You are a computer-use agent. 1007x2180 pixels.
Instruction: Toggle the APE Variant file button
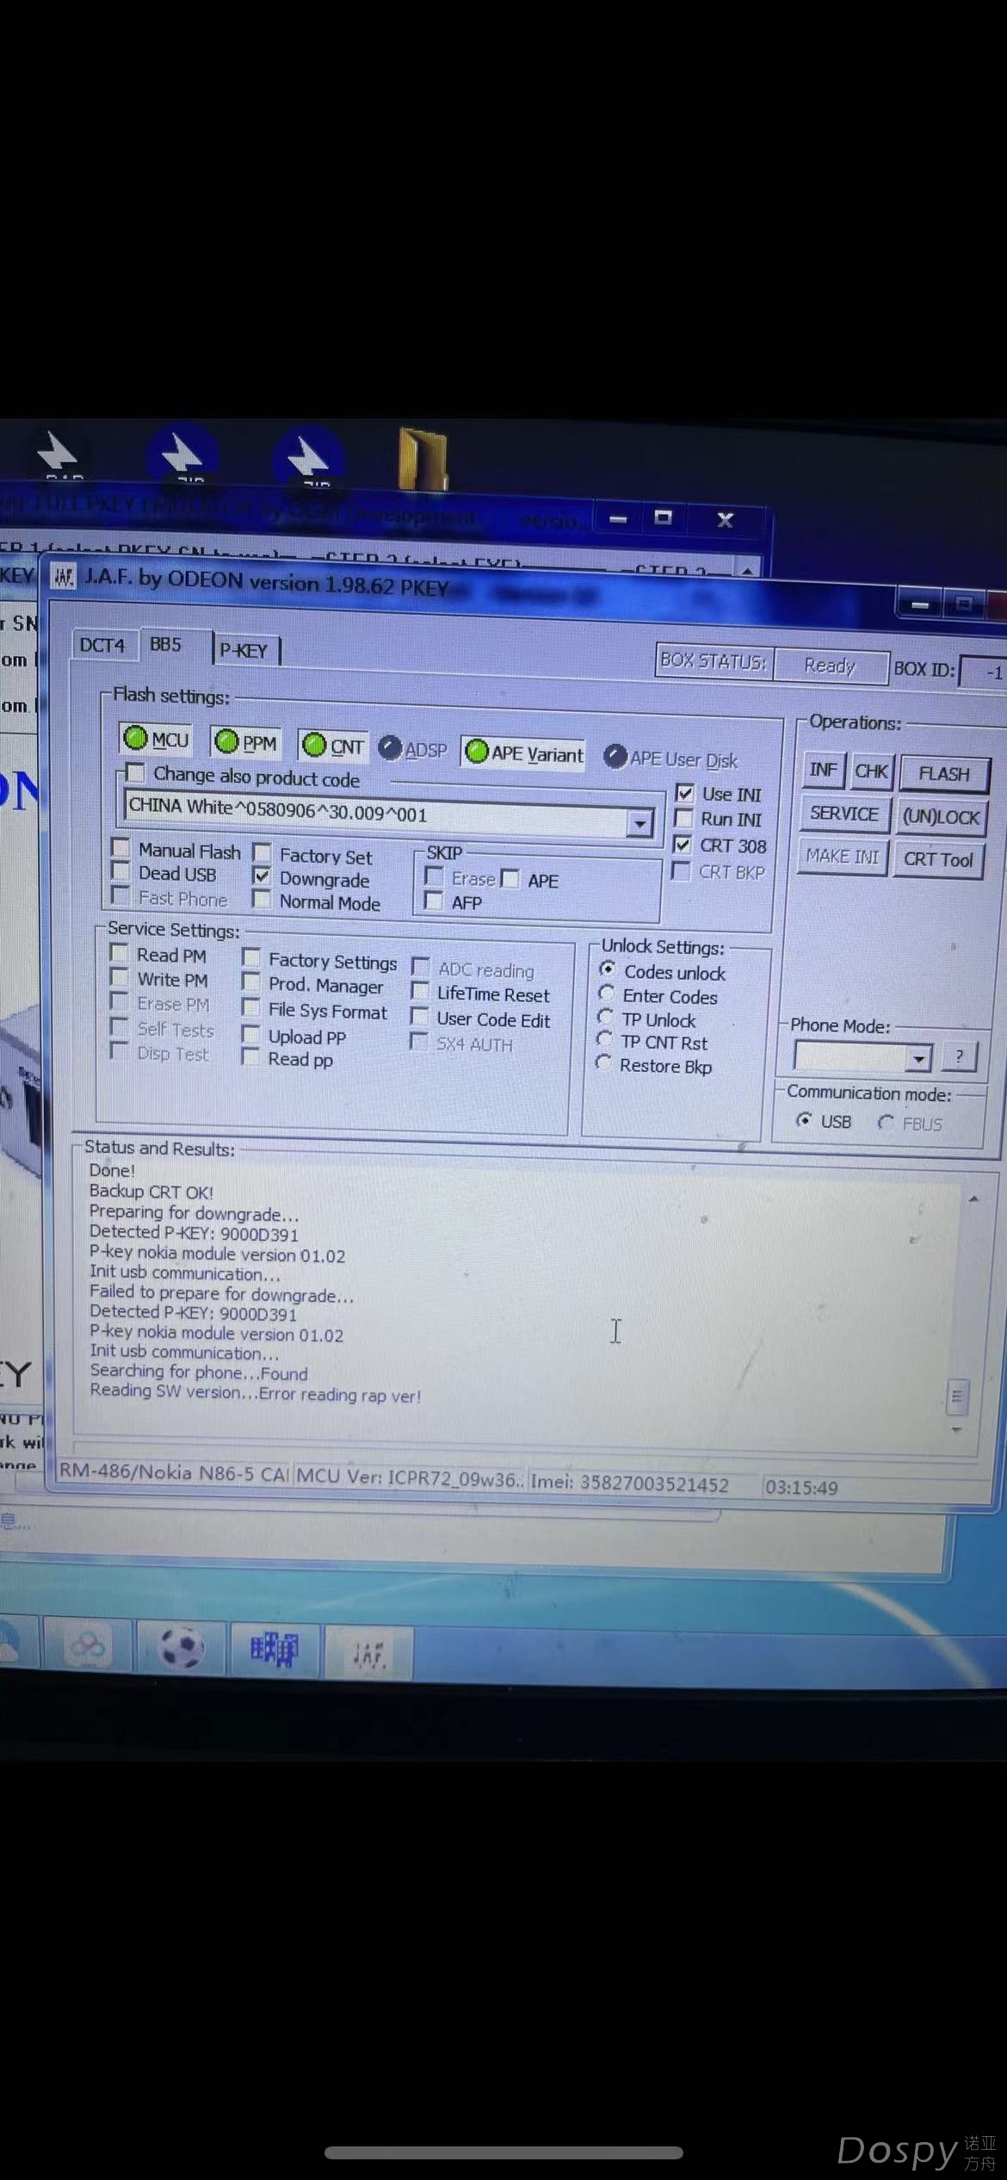[x=523, y=752]
